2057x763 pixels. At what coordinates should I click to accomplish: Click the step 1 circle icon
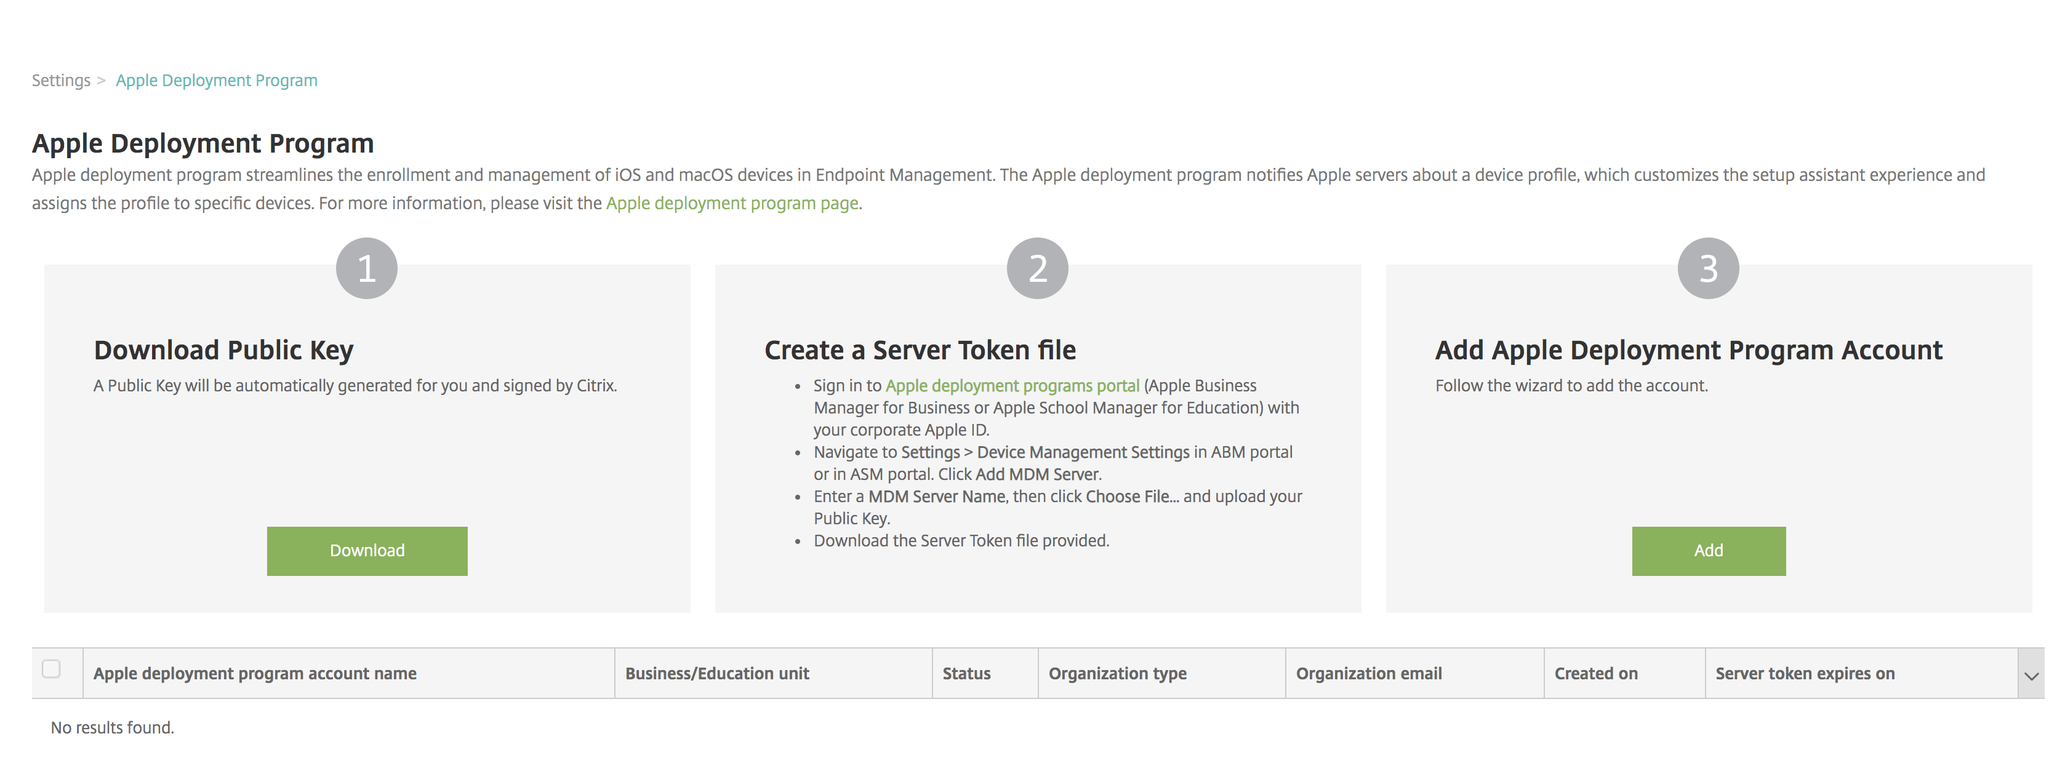(x=366, y=268)
